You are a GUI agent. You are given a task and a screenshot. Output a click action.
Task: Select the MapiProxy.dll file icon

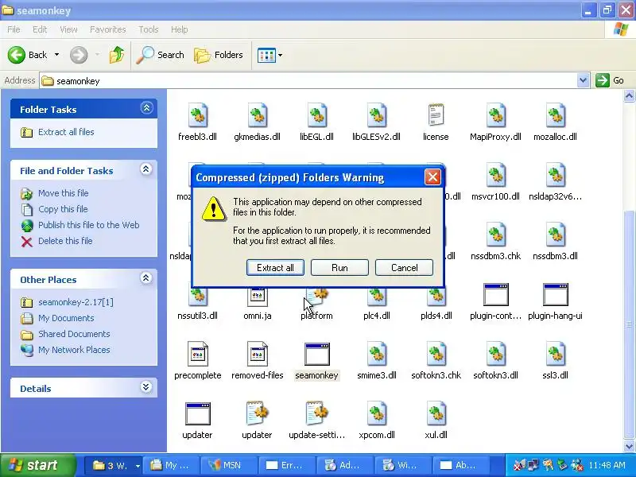(x=495, y=115)
